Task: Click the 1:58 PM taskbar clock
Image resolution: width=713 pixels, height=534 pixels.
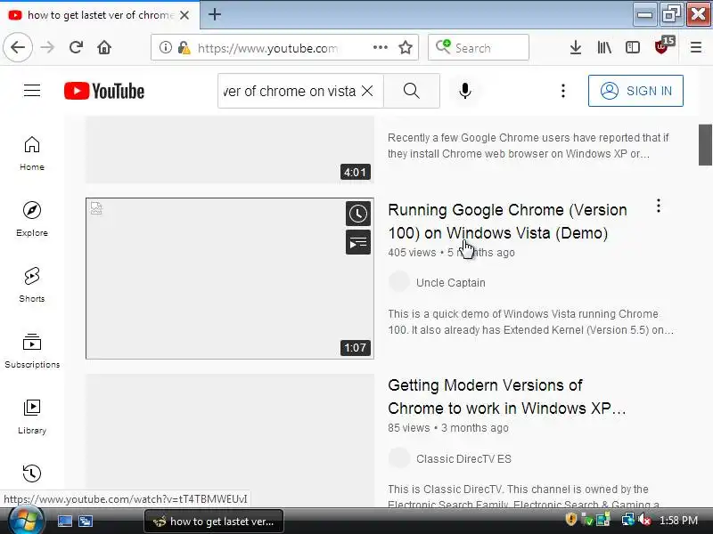Action: (678, 520)
